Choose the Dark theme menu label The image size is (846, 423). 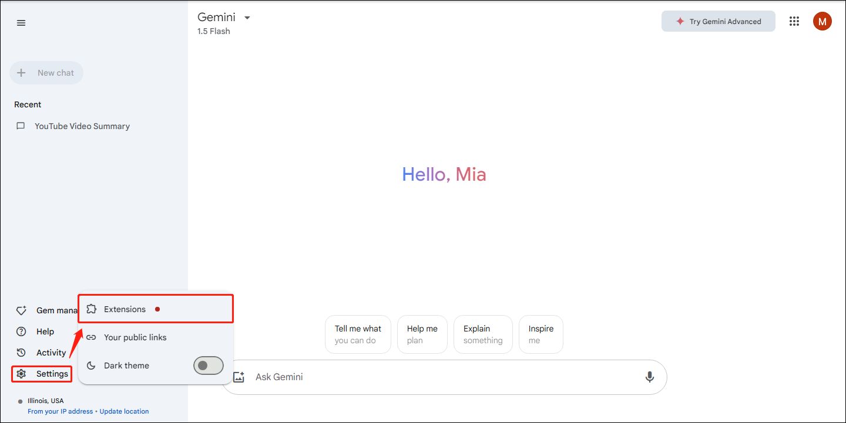tap(126, 366)
